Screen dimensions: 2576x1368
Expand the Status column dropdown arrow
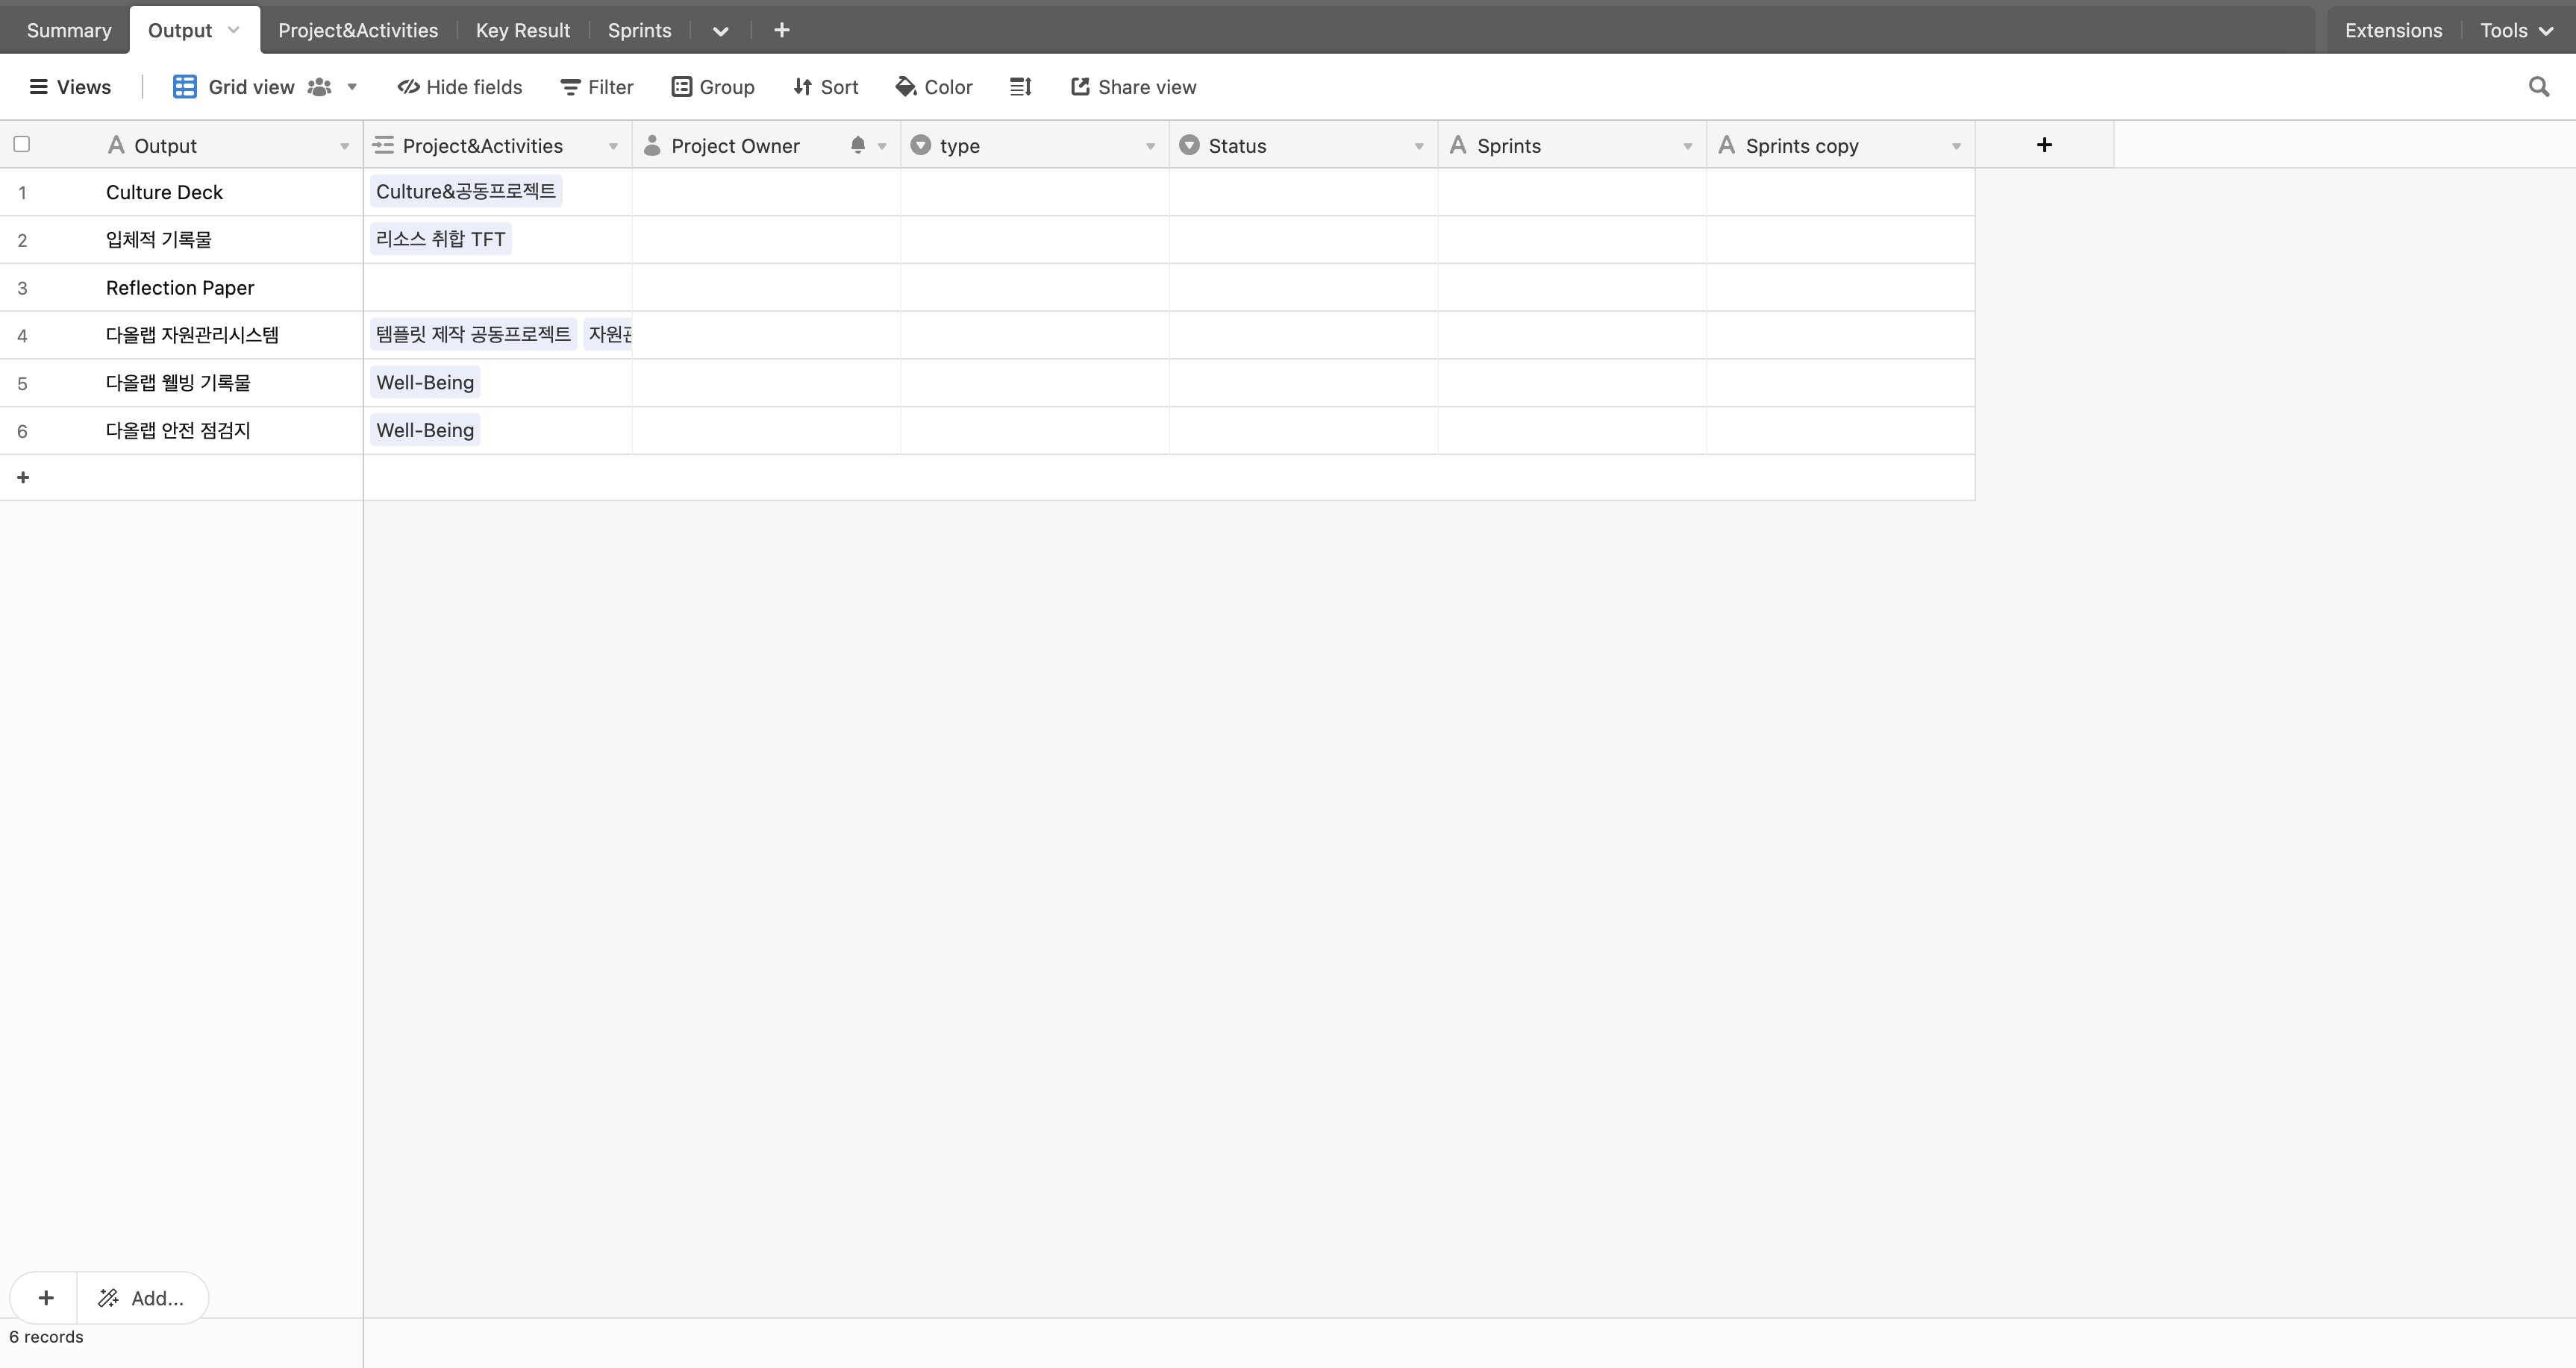coord(1418,146)
